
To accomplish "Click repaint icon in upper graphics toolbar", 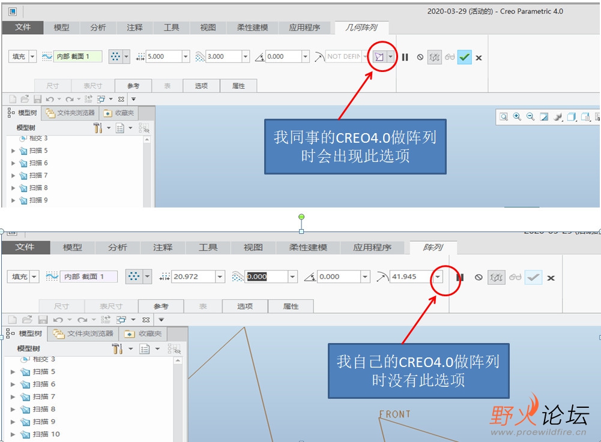I will [544, 117].
